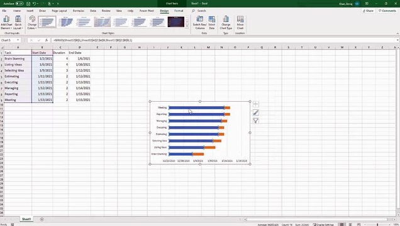Image resolution: width=400 pixels, height=226 pixels.
Task: Click the horizontal scrollbar left arrow
Action: coord(245,219)
